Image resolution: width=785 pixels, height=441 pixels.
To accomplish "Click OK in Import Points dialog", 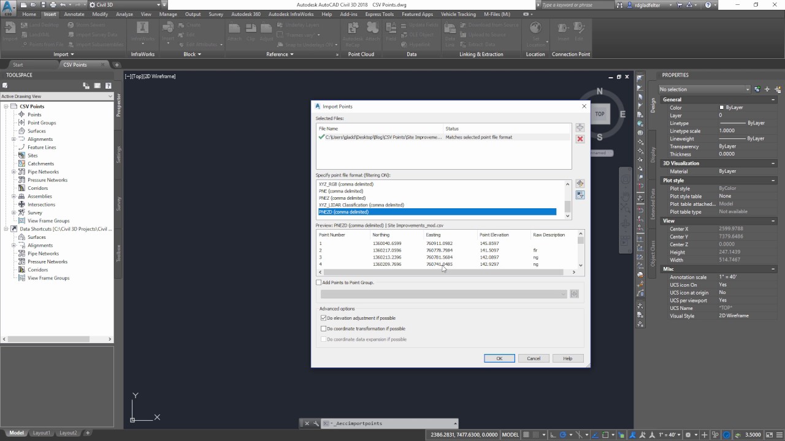I will point(499,358).
